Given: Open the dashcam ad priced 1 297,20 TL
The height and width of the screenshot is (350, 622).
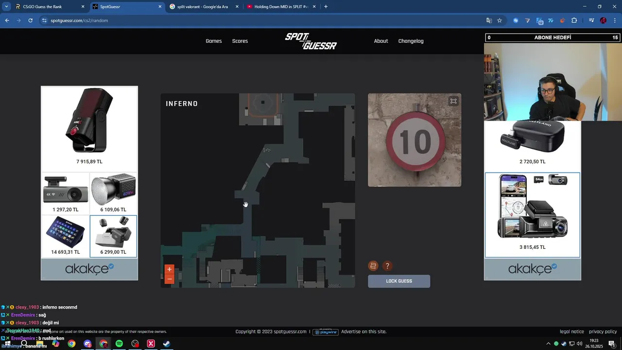Looking at the screenshot, I should [x=66, y=194].
